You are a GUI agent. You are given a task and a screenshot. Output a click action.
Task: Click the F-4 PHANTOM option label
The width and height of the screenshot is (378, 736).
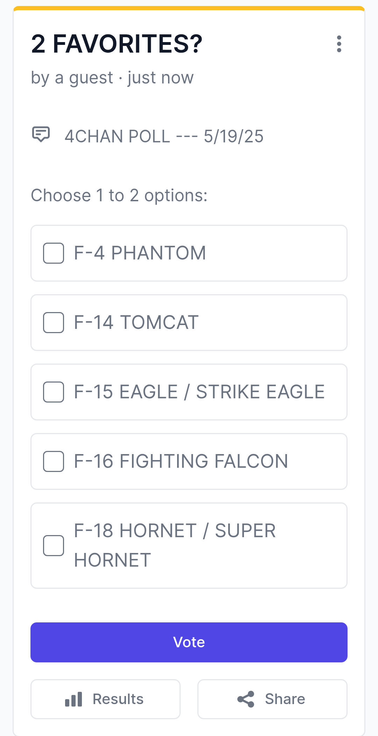(x=140, y=253)
